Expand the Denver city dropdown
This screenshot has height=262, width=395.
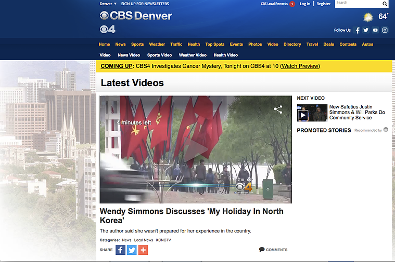click(108, 4)
